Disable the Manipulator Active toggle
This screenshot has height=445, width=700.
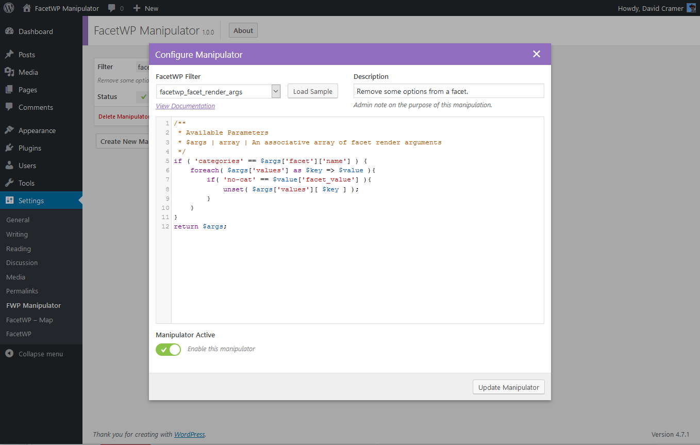pos(169,349)
